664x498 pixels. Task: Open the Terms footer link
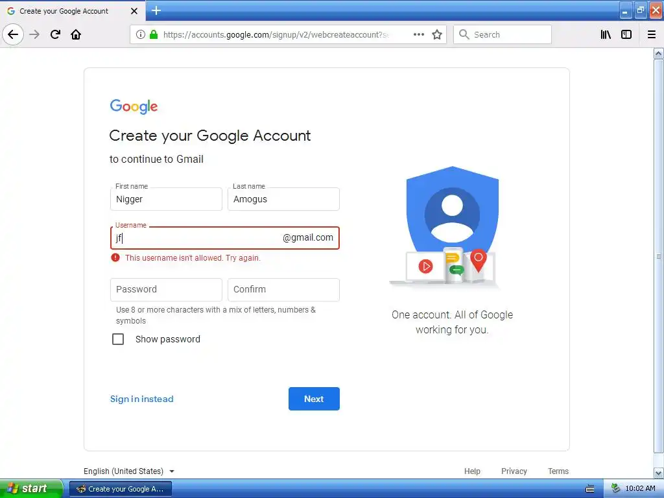[558, 471]
